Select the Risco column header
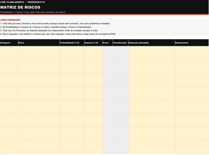The height and width of the screenshot is (155, 209). [x=39, y=43]
